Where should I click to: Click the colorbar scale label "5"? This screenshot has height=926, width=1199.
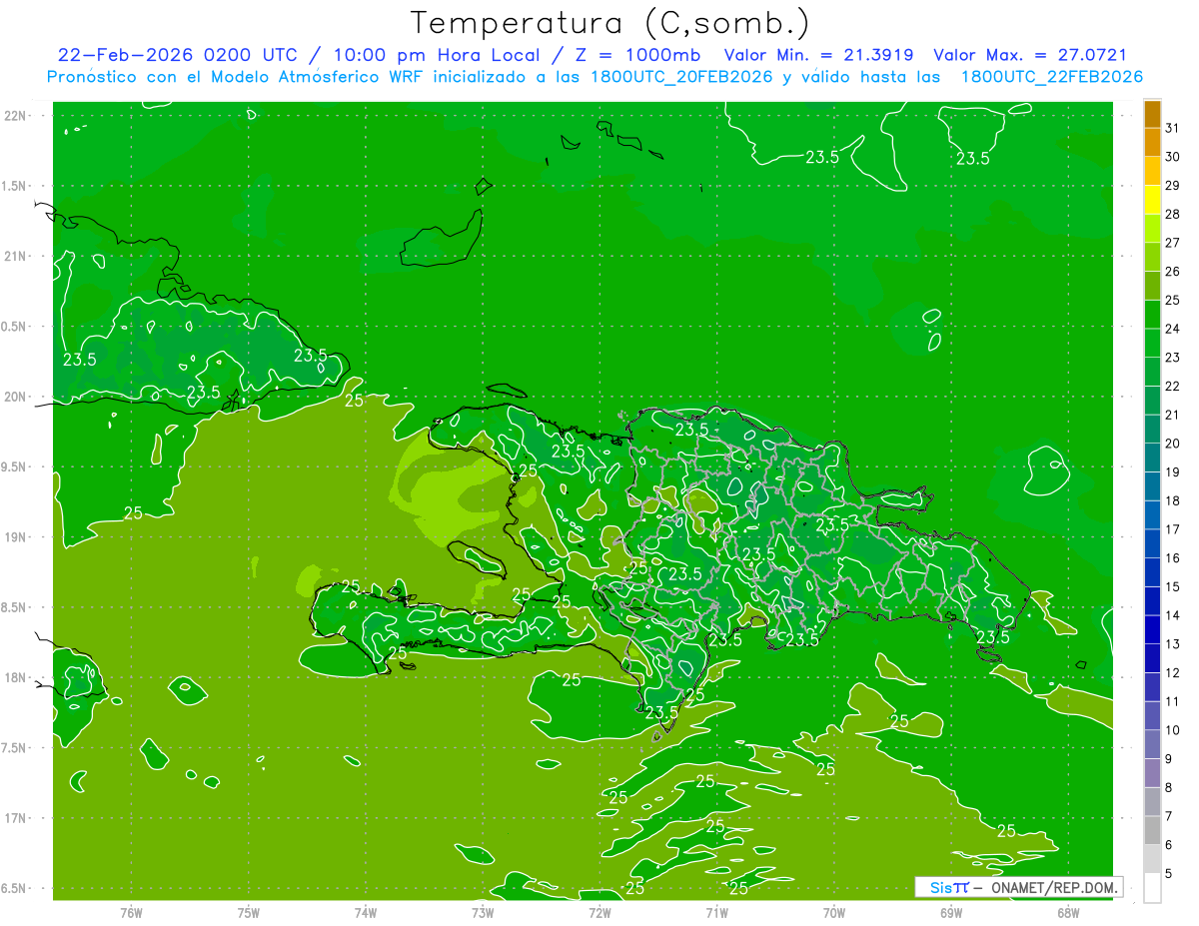click(1168, 873)
